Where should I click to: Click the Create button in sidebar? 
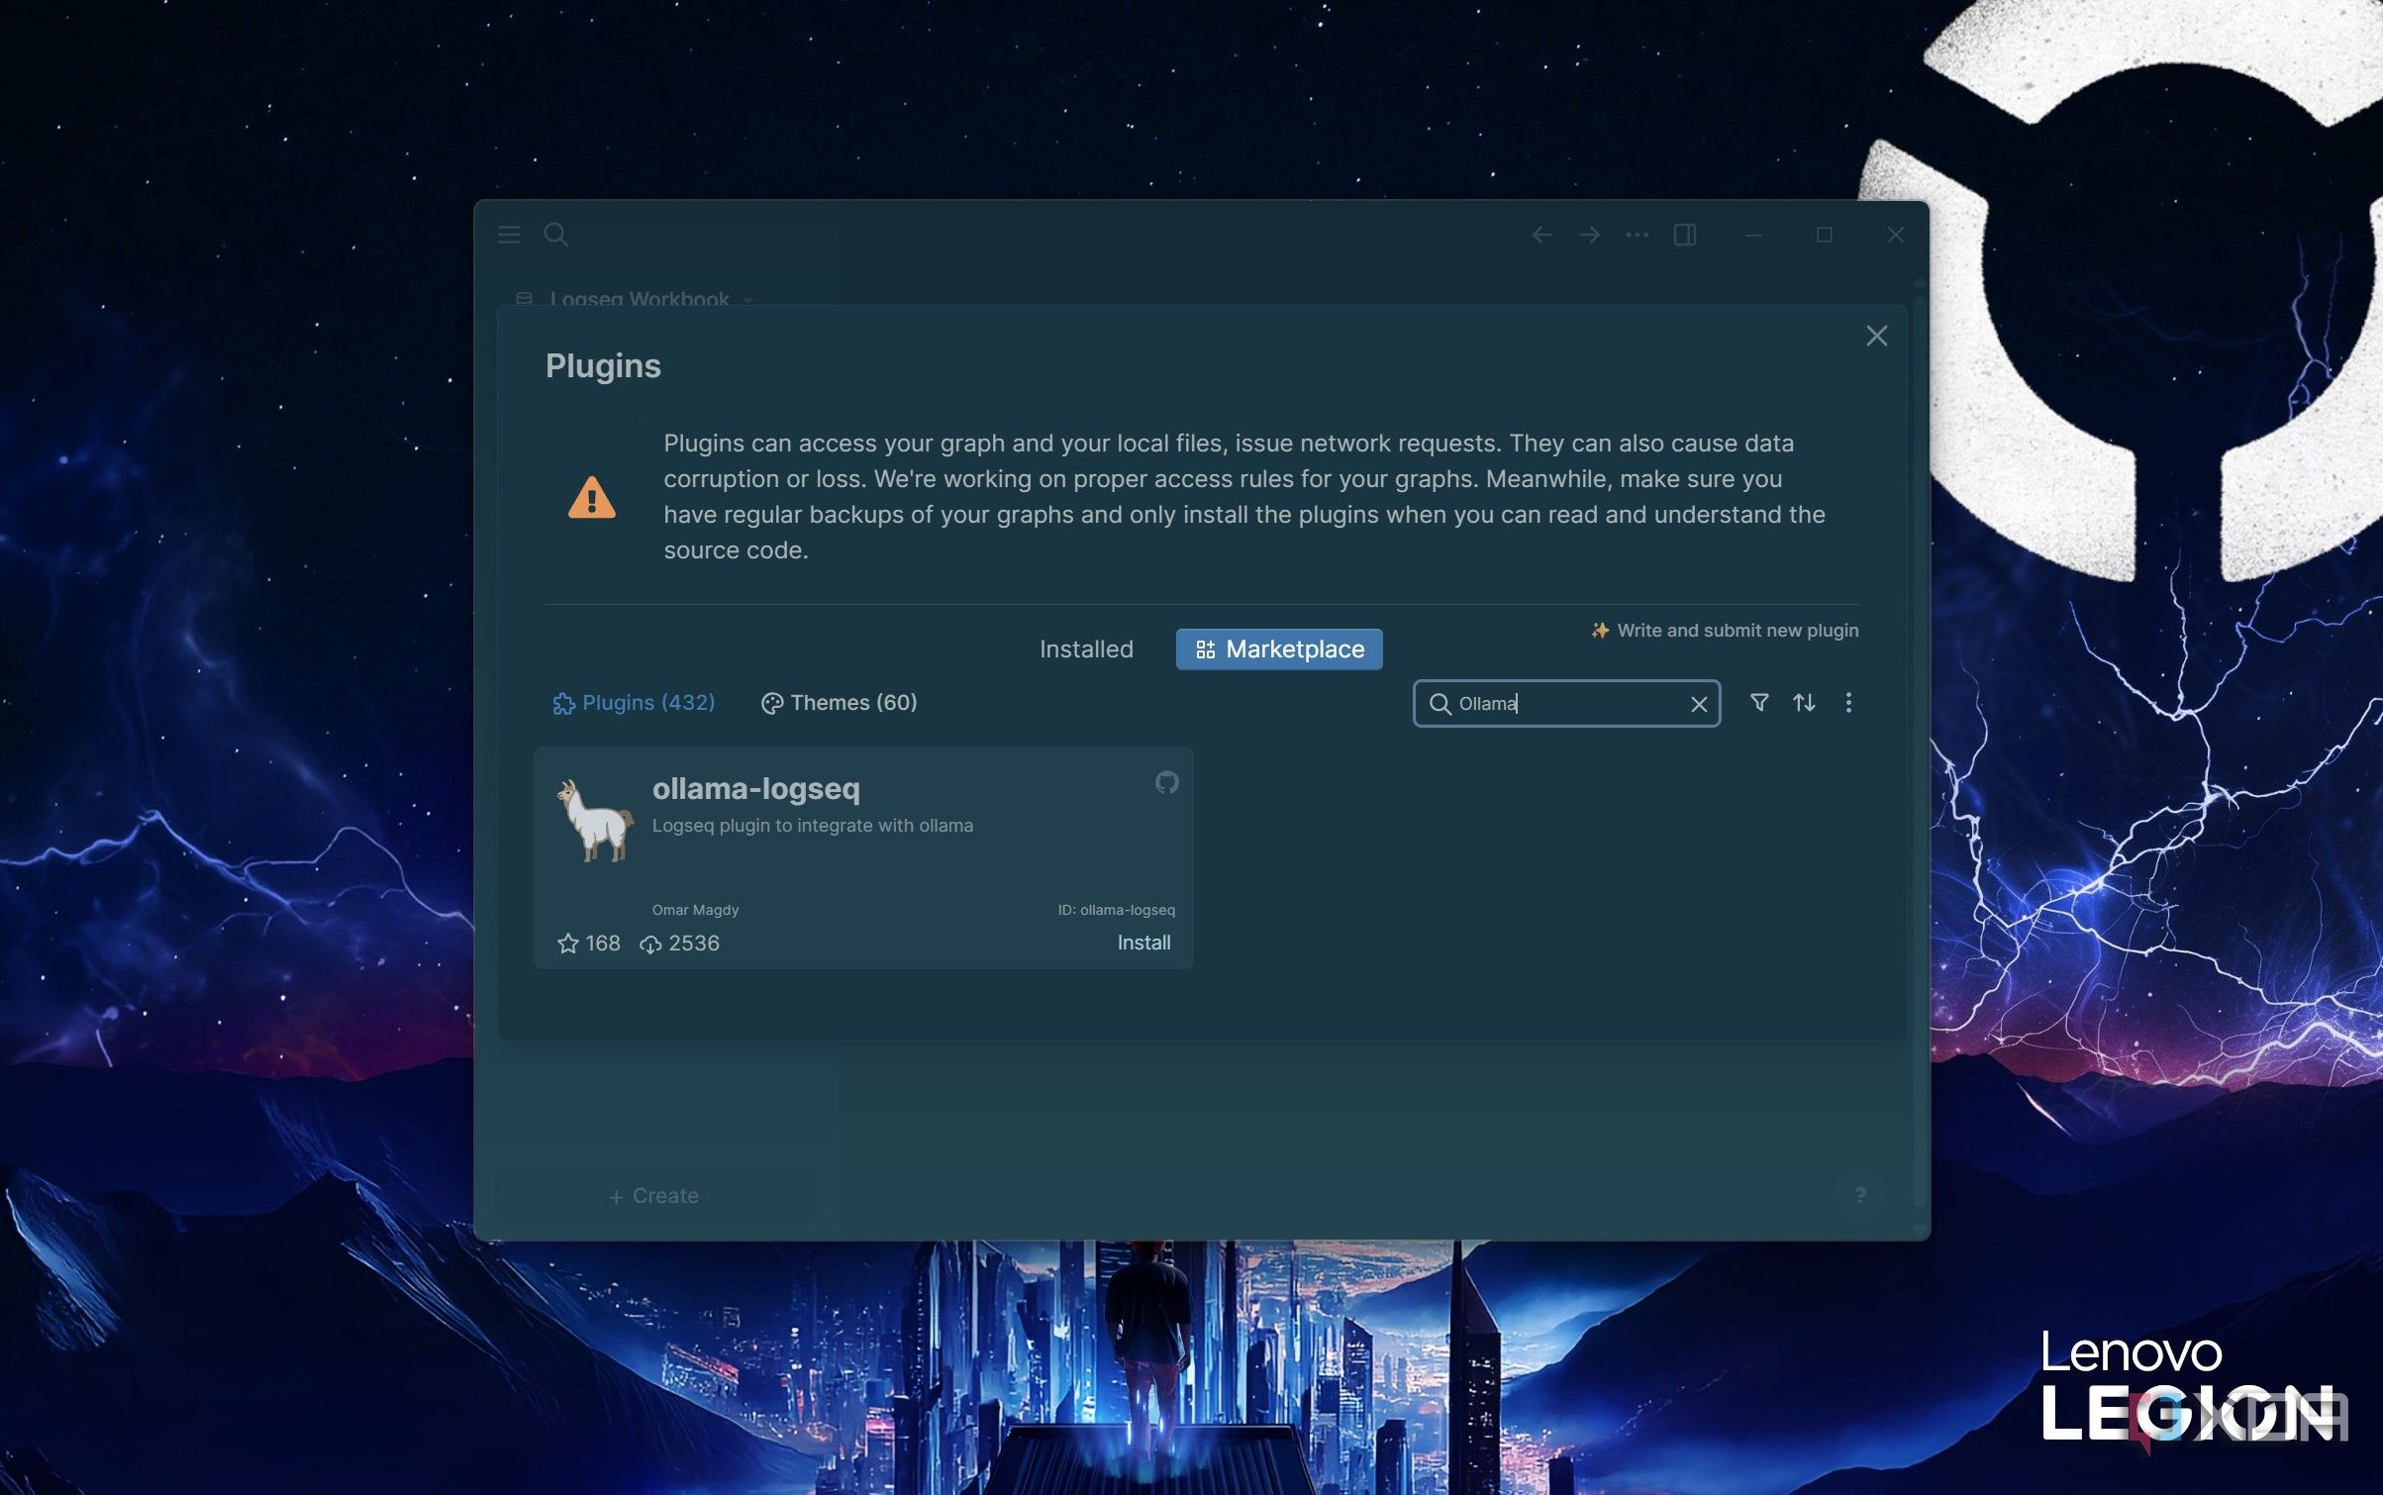click(x=654, y=1196)
